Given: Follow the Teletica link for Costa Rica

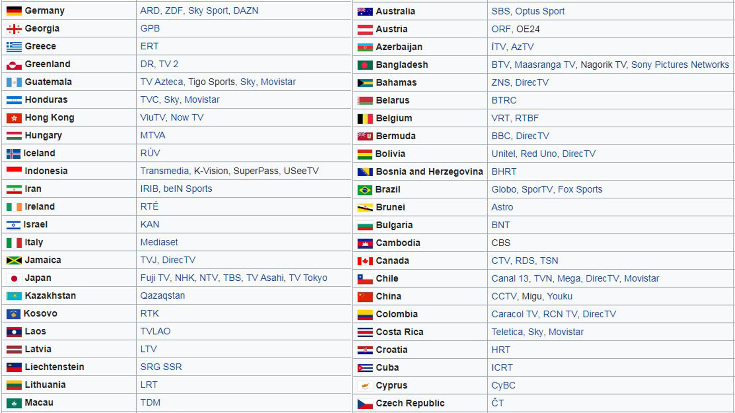Looking at the screenshot, I should 507,332.
